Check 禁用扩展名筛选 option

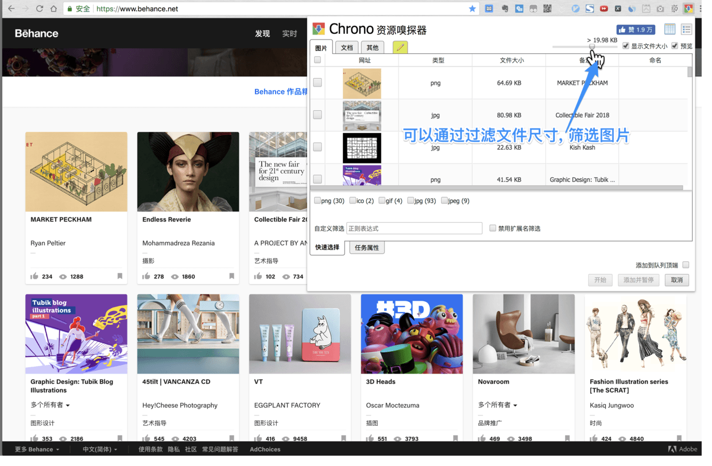493,228
